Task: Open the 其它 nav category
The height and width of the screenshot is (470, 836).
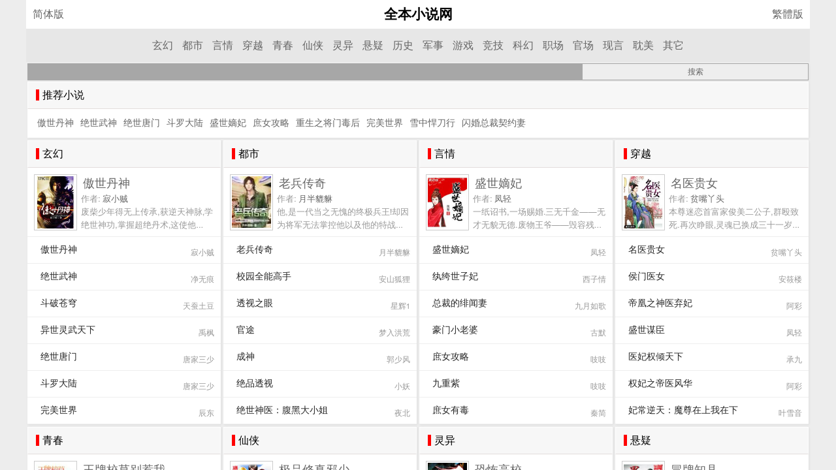Action: click(673, 46)
